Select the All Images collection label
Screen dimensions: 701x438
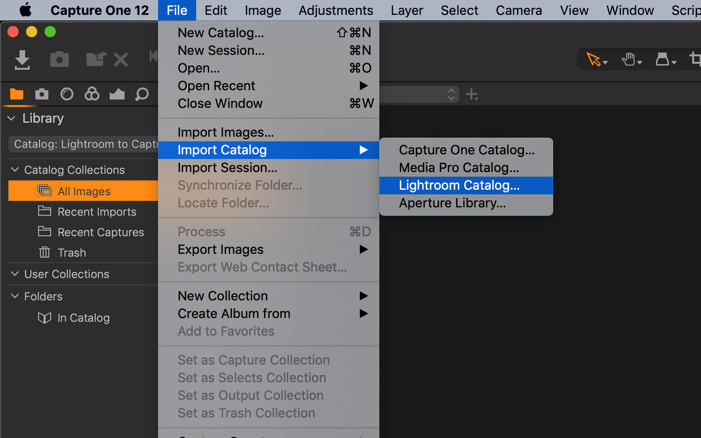(84, 191)
